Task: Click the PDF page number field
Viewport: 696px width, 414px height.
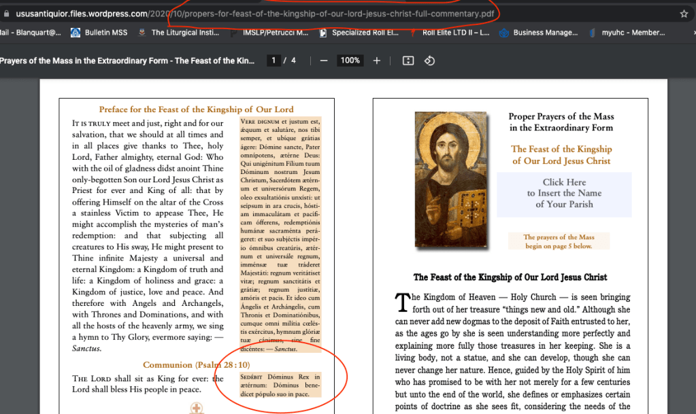Action: point(274,61)
